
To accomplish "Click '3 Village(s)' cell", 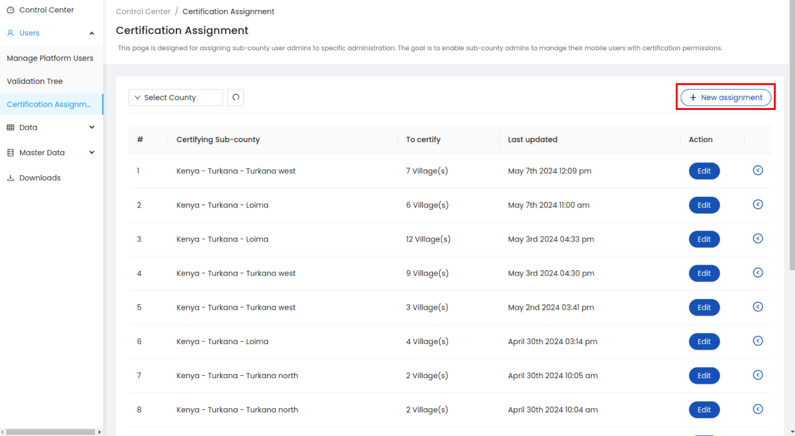I will 427,307.
